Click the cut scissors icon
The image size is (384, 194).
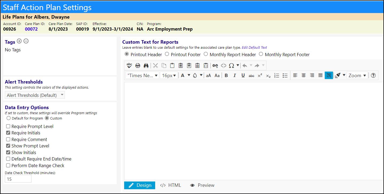(155, 65)
